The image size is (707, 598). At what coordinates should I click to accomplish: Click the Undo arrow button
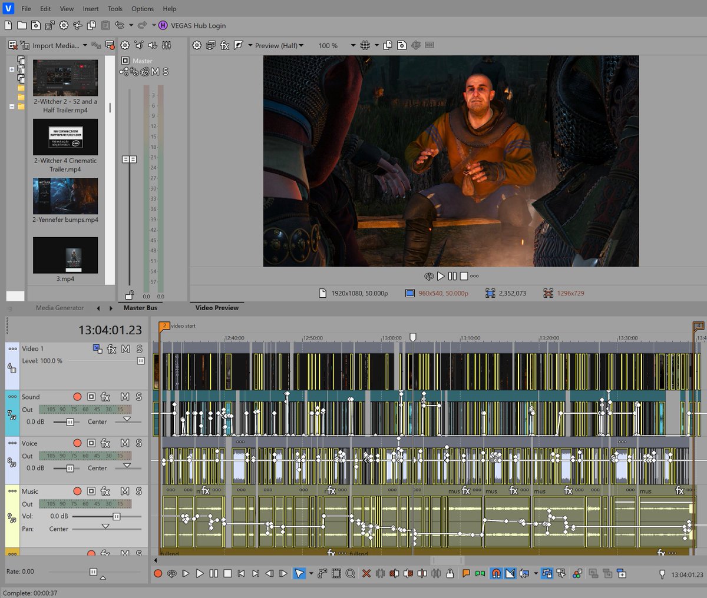(120, 25)
